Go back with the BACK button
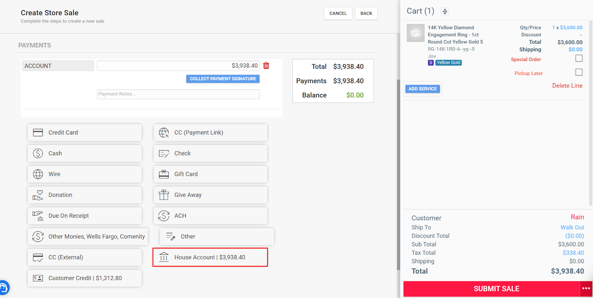Image resolution: width=593 pixels, height=298 pixels. 366,13
